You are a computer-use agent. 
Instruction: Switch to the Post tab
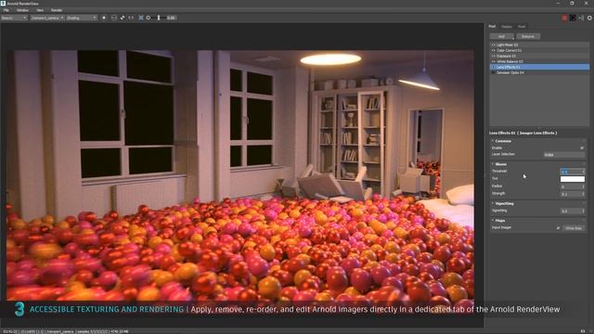coord(492,27)
